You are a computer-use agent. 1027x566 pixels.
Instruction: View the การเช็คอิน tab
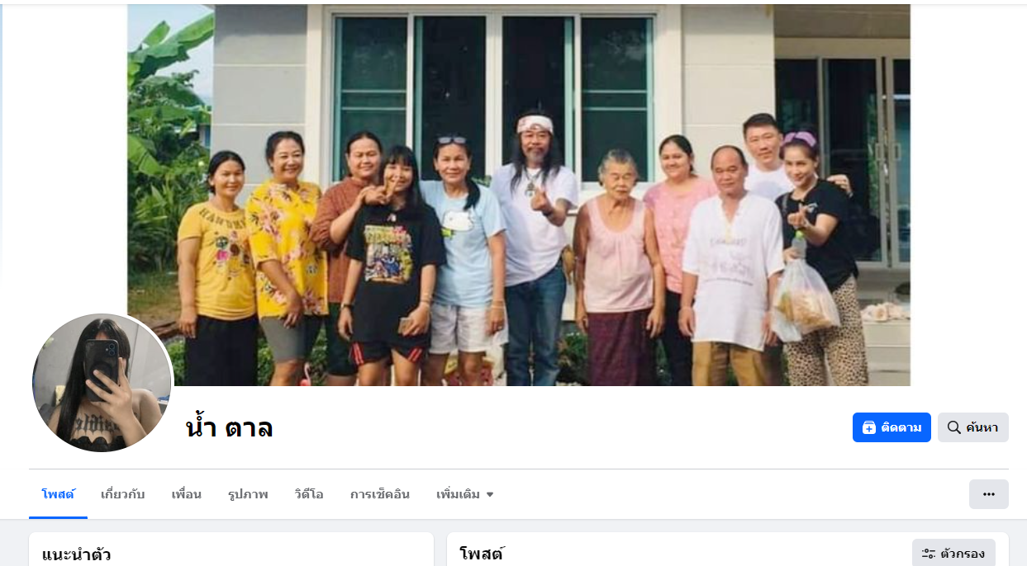380,494
